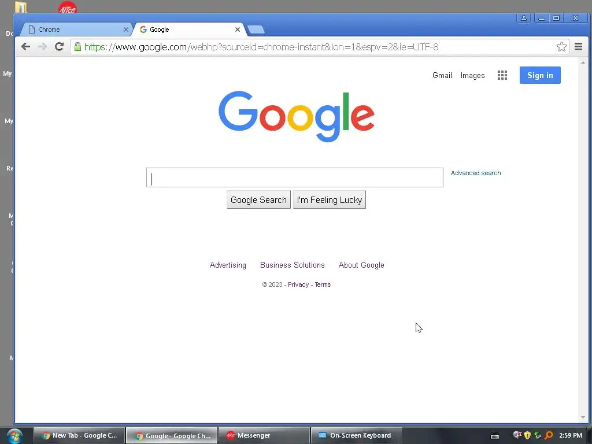Click the address bar URL
Viewport: 592px width, 444px height.
[261, 47]
